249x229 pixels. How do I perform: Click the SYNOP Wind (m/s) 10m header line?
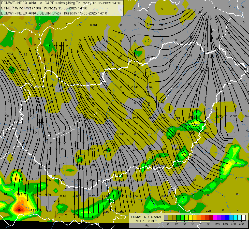click(44, 8)
